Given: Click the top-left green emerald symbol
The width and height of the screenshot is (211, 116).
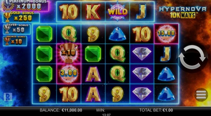Looking at the screenshot, I should [x=44, y=34].
